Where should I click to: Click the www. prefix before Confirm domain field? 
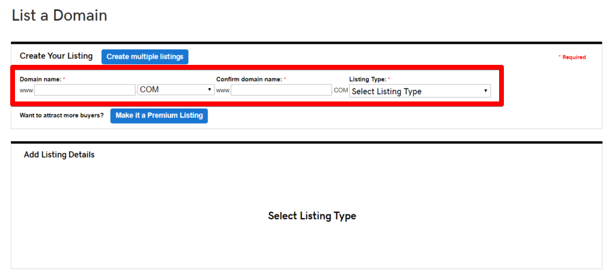(x=223, y=91)
